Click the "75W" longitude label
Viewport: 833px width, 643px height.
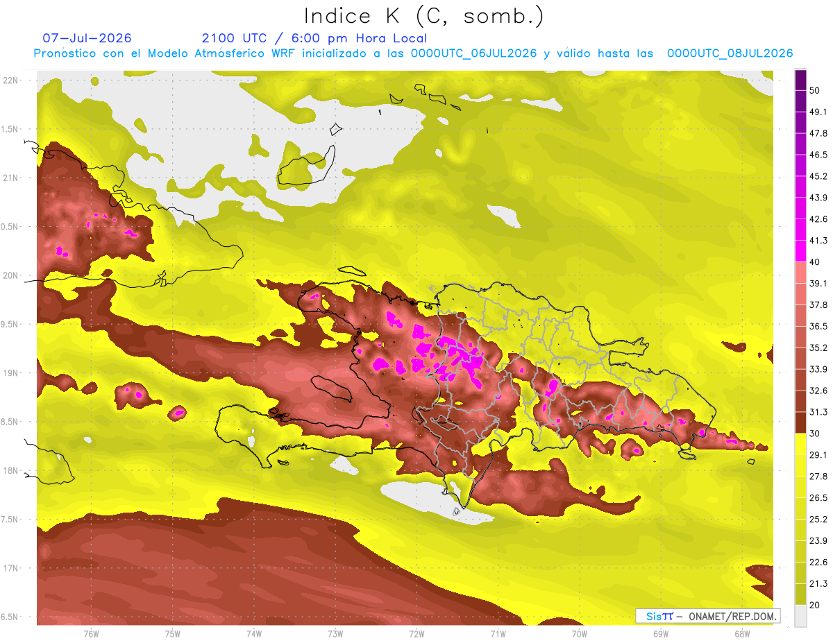click(x=173, y=634)
